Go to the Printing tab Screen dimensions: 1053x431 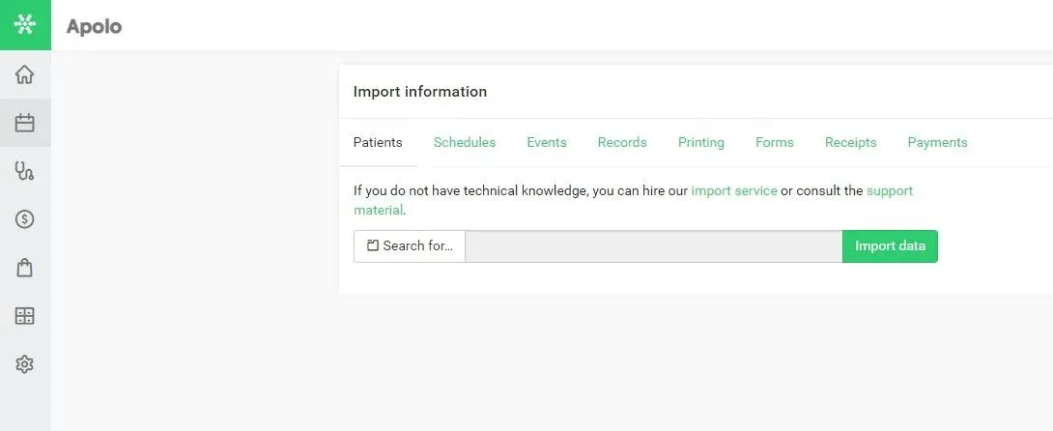[701, 142]
